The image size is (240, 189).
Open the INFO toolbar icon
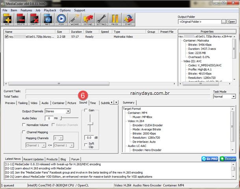(48, 19)
